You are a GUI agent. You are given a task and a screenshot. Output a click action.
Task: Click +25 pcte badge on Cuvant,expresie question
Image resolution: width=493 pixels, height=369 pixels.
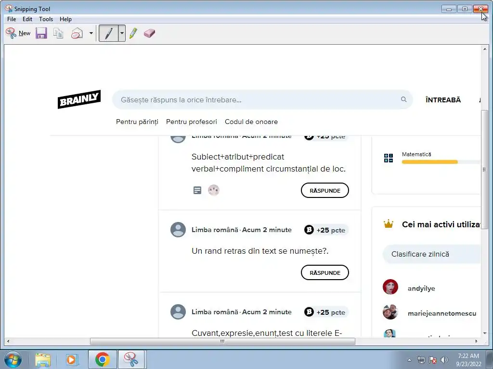pos(326,312)
